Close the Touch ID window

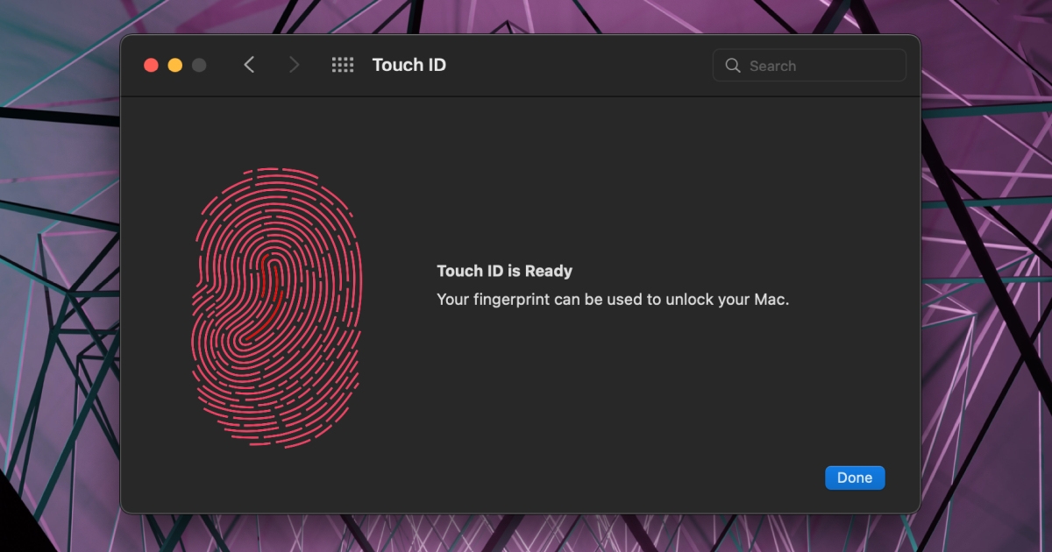151,65
